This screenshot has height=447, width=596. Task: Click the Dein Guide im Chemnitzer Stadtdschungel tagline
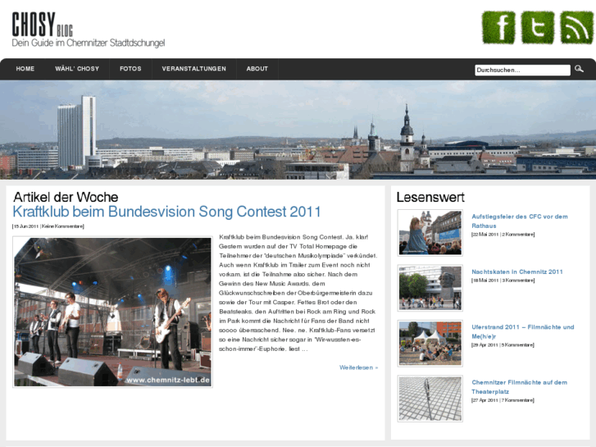[x=89, y=43]
